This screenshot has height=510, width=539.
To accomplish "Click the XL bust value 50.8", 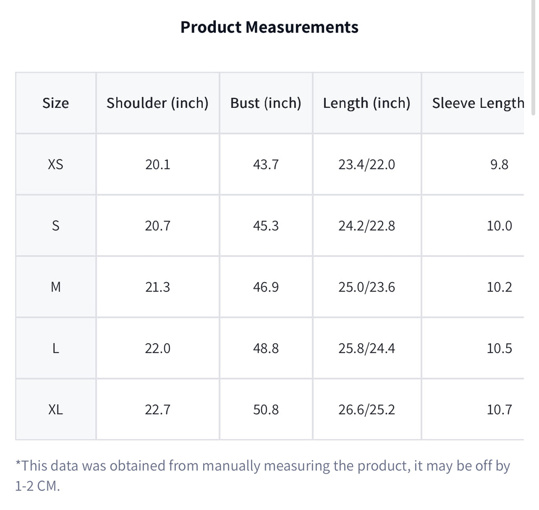I will [266, 409].
